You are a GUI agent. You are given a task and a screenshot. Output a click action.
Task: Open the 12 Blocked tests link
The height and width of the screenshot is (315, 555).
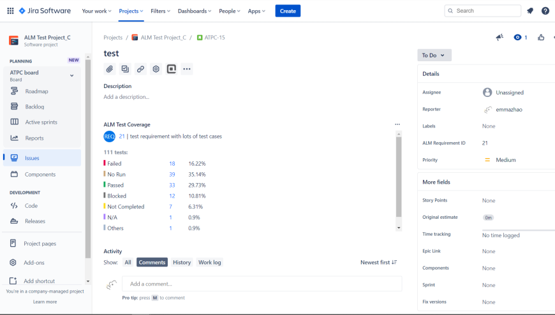coord(172,196)
